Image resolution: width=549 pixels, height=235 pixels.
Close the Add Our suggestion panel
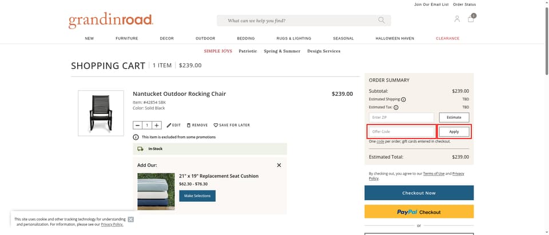pyautogui.click(x=279, y=165)
